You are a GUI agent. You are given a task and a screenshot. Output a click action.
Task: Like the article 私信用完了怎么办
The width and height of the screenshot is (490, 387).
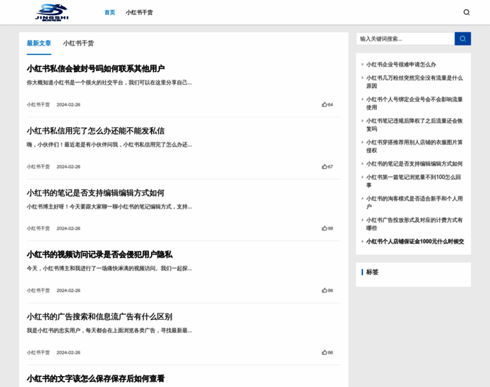coord(328,166)
